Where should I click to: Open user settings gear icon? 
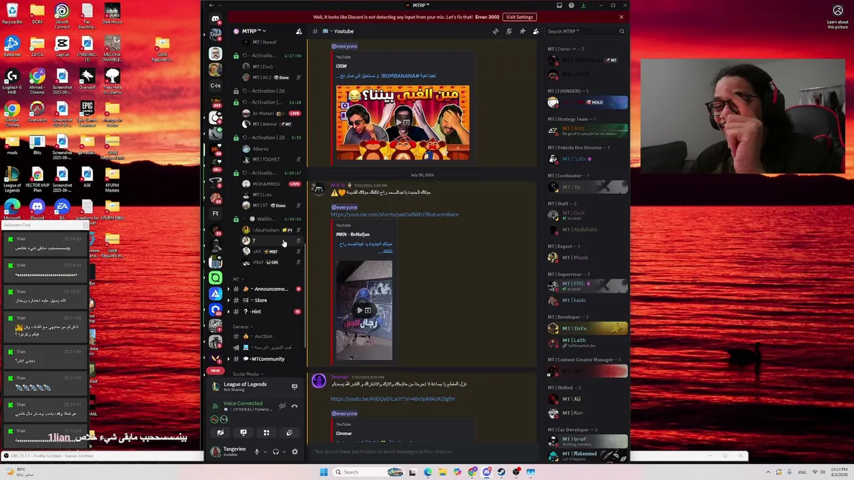click(x=294, y=451)
